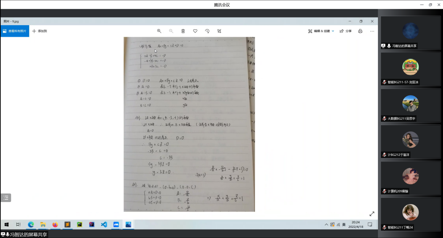This screenshot has height=238, width=443.
Task: Expand the 编辑 & 创建 dropdown
Action: click(321, 31)
